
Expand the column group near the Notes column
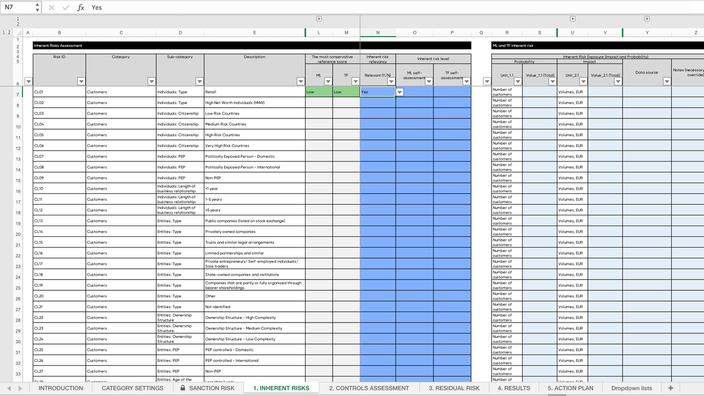647,18
